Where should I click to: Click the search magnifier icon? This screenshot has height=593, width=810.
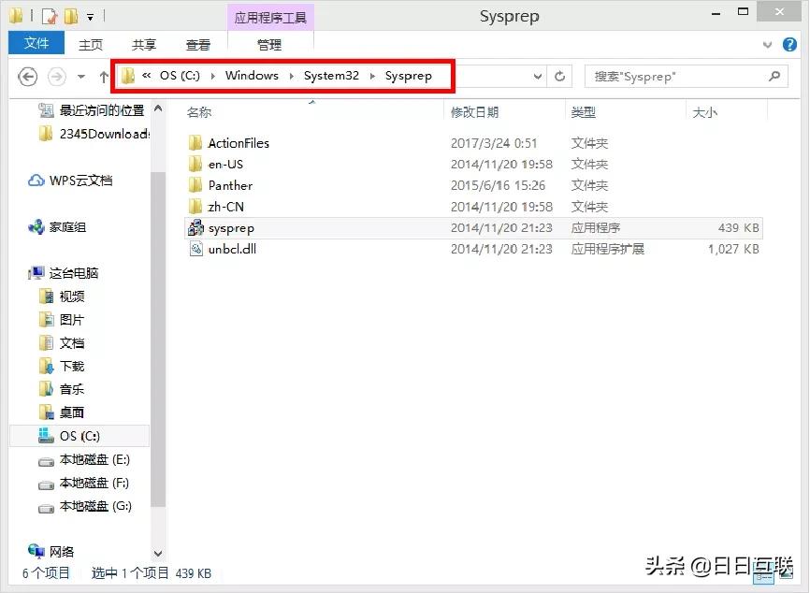tap(774, 76)
